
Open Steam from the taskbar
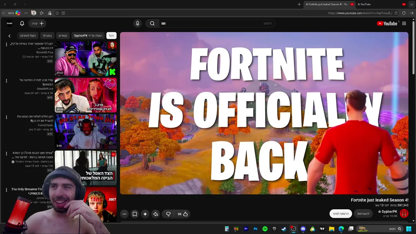point(284,229)
